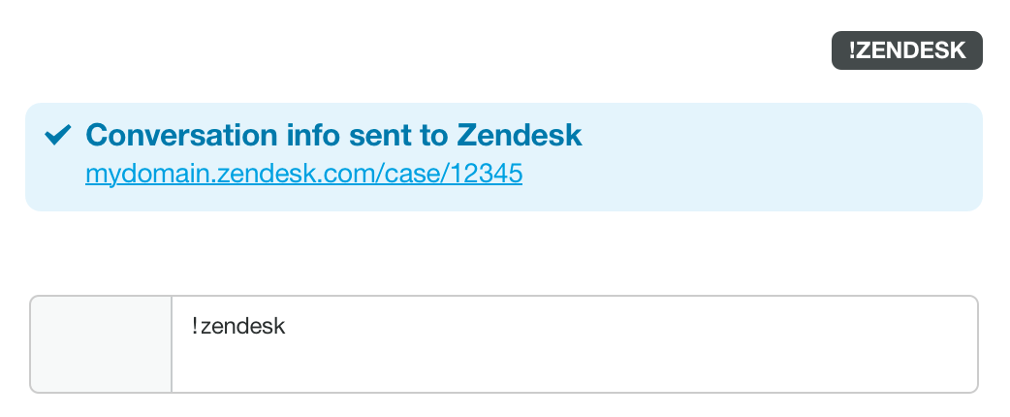This screenshot has height=417, width=1010.
Task: Click the !ZENDESK command badge
Action: (x=906, y=51)
